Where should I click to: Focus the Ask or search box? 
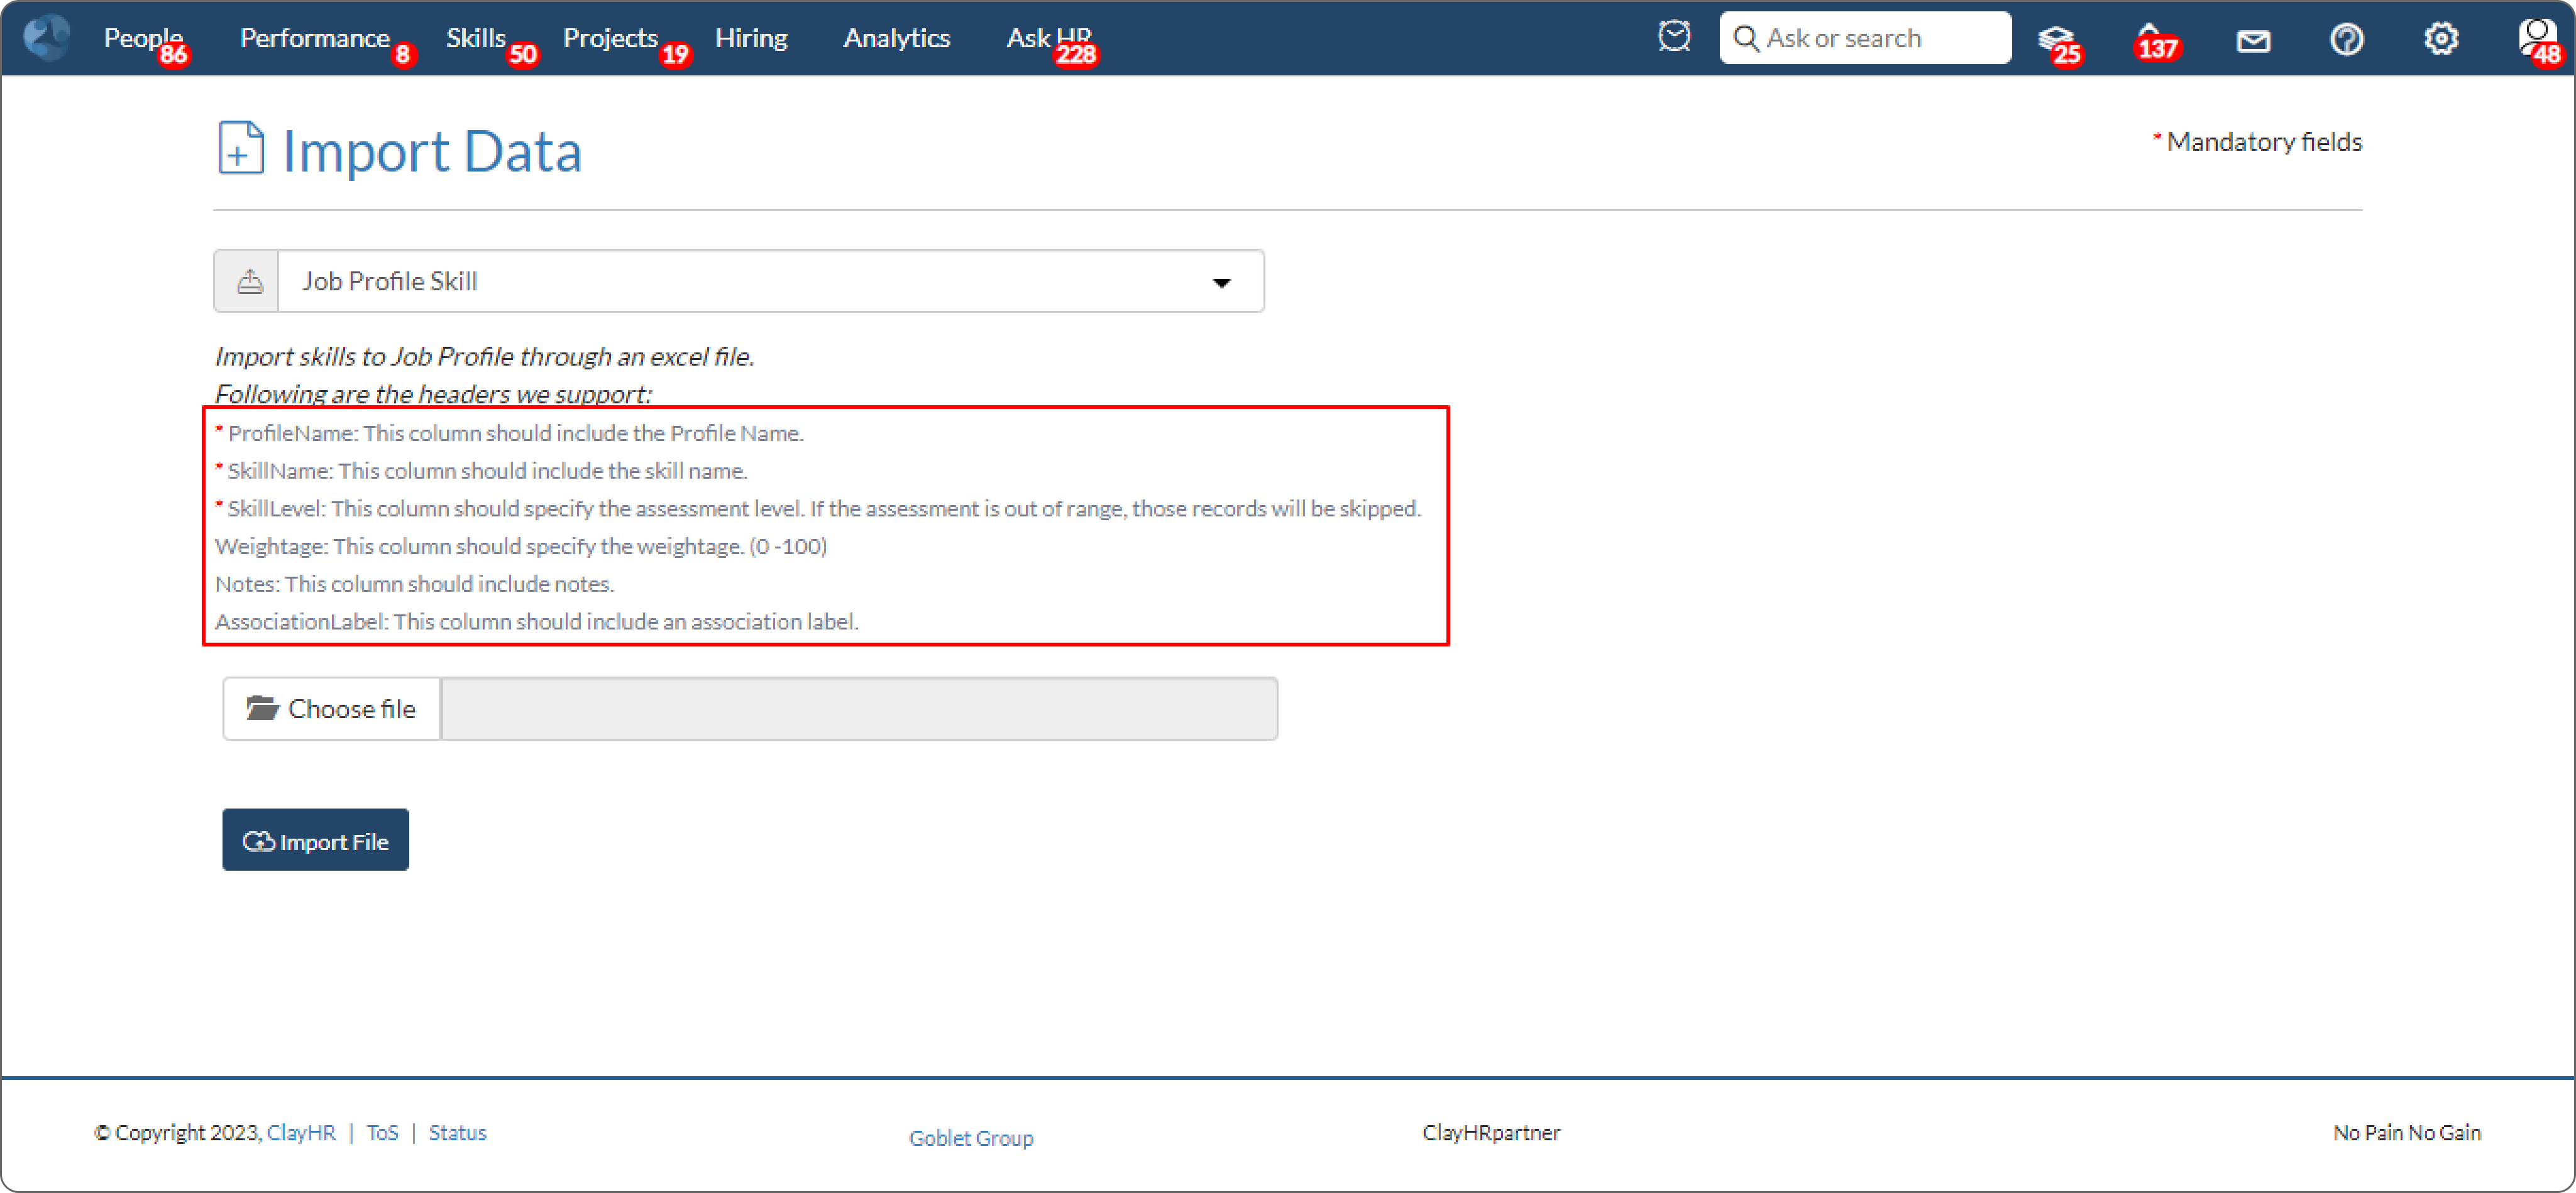(x=1864, y=38)
